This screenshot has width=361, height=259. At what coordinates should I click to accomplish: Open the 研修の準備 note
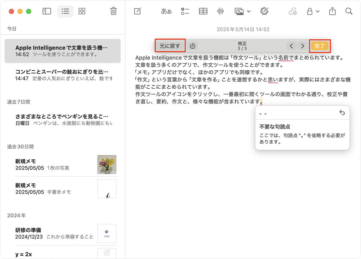63,233
